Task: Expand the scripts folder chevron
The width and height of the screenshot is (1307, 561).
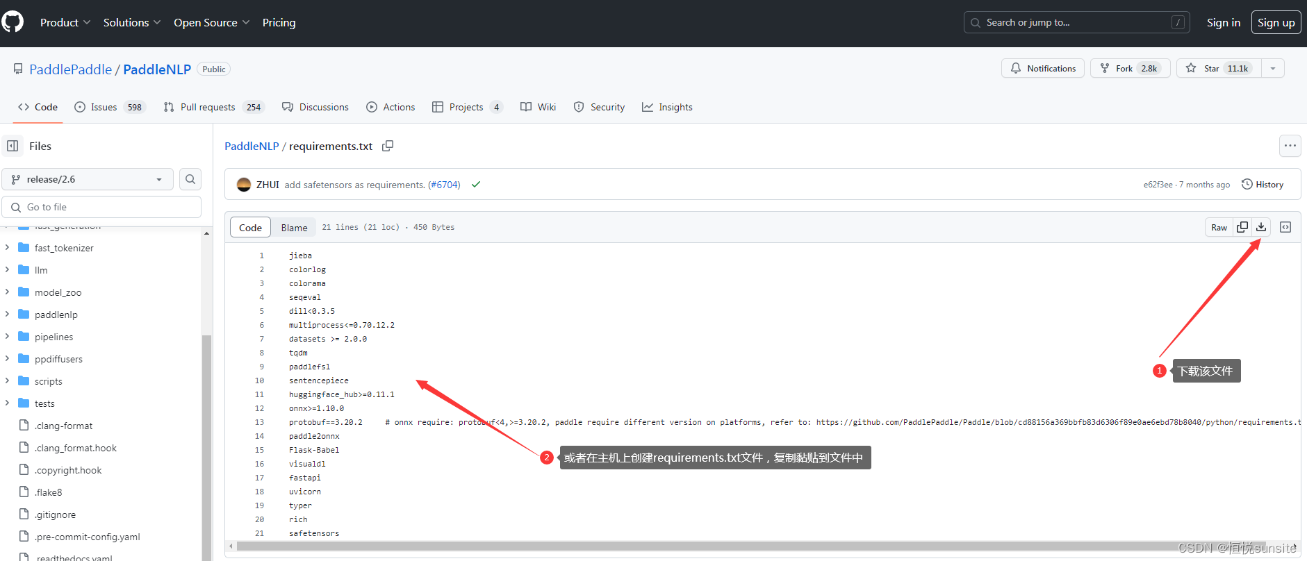Action: 7,380
